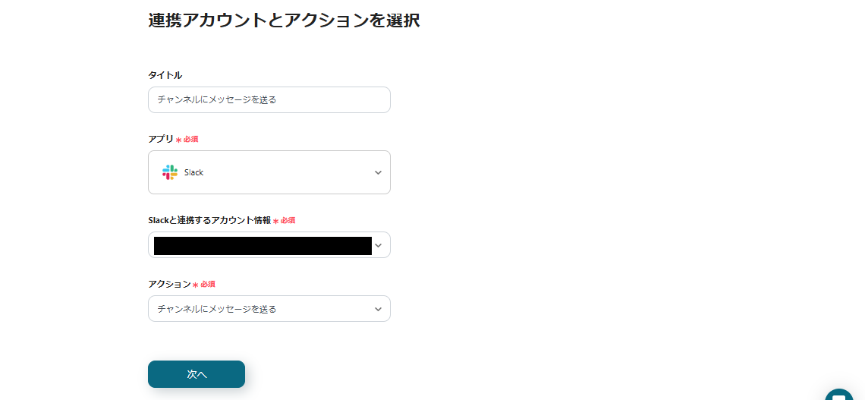Image resolution: width=865 pixels, height=400 pixels.
Task: Click the redacted account name entry
Action: pos(262,245)
